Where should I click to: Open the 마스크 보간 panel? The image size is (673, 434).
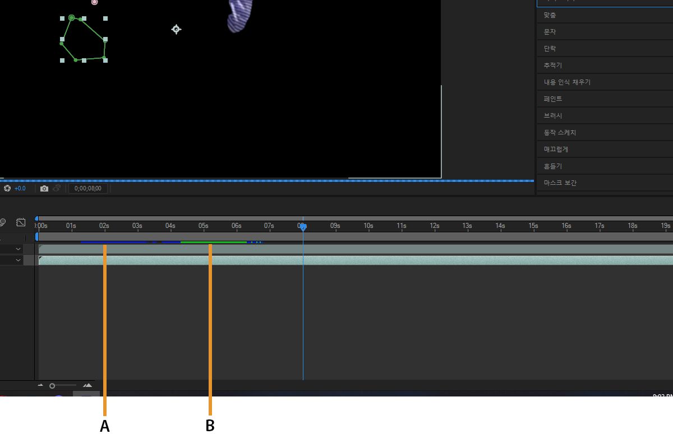point(605,183)
